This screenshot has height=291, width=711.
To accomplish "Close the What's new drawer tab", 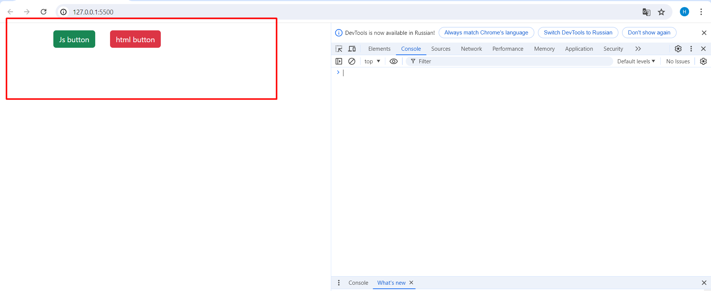I will (x=411, y=282).
